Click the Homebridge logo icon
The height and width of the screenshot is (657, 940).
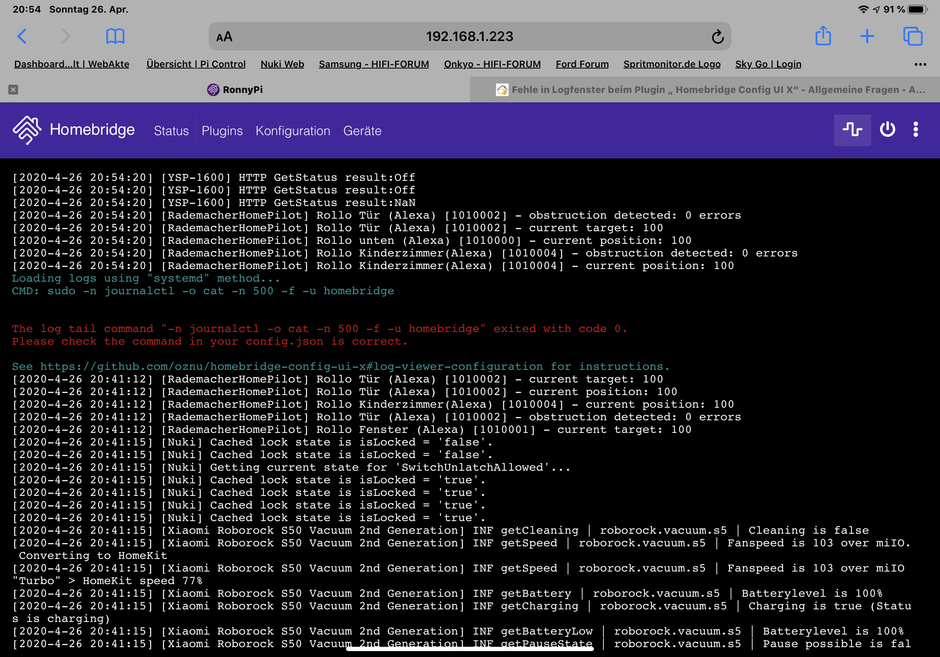click(27, 130)
